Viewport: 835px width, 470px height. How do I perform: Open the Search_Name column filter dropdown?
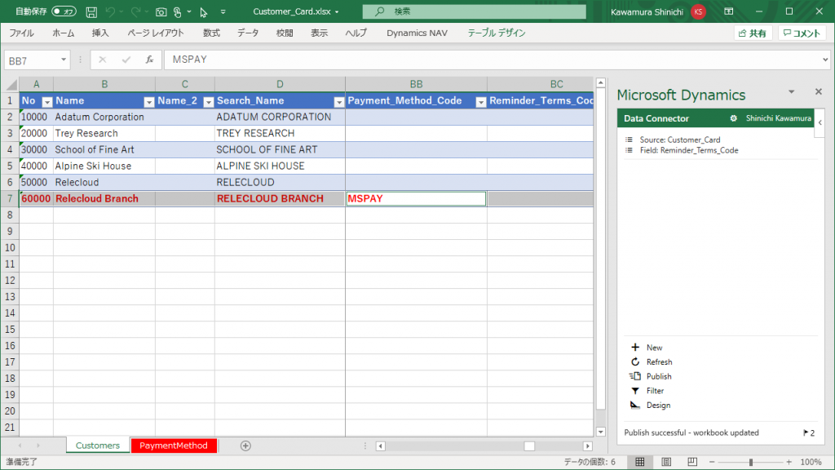(338, 102)
